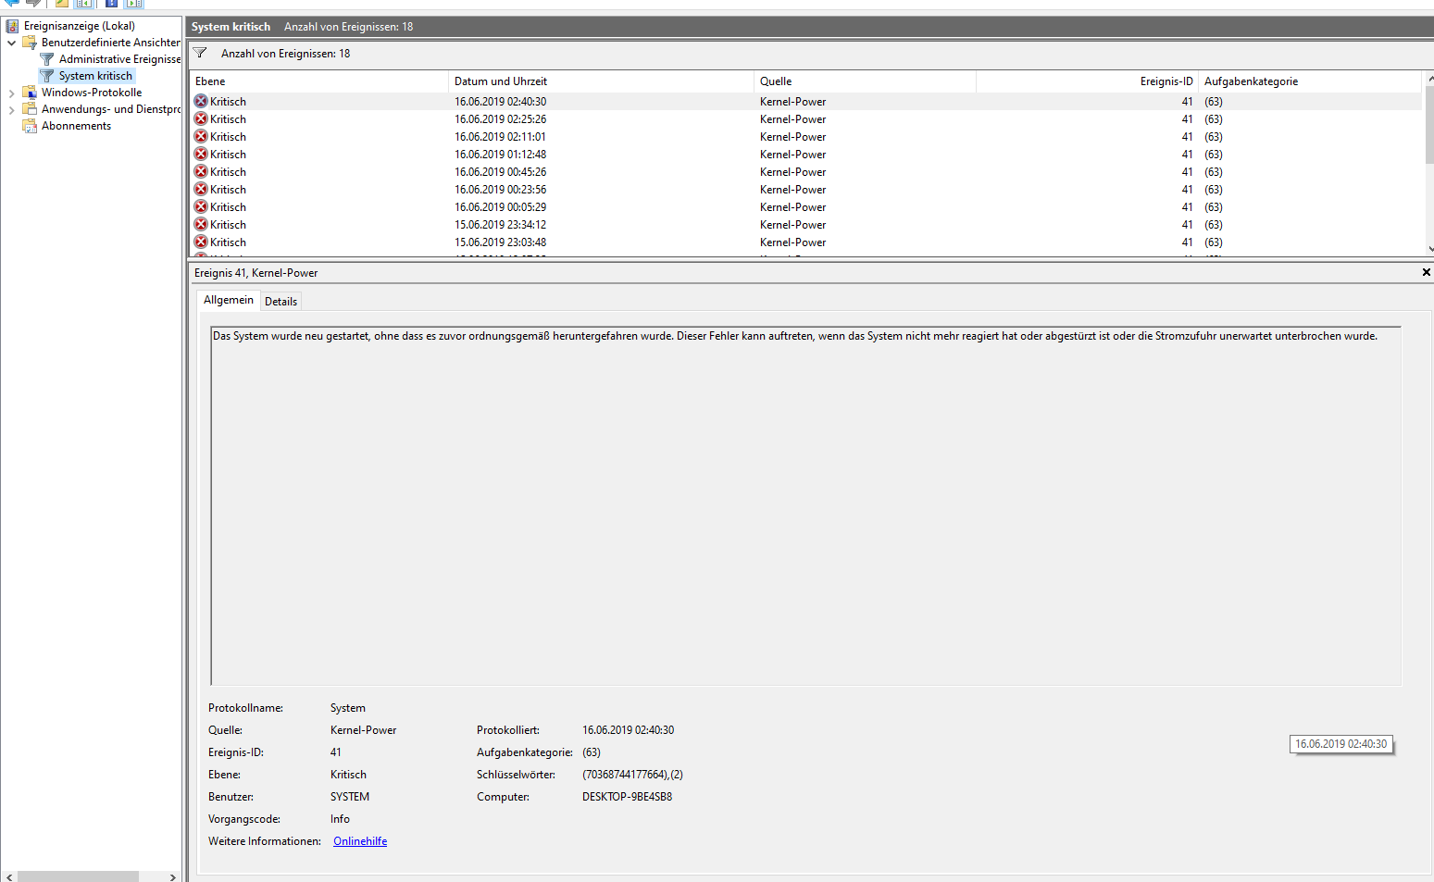Select the event dated 16.06.2019 00:05:29
The width and height of the screenshot is (1434, 882).
[805, 206]
